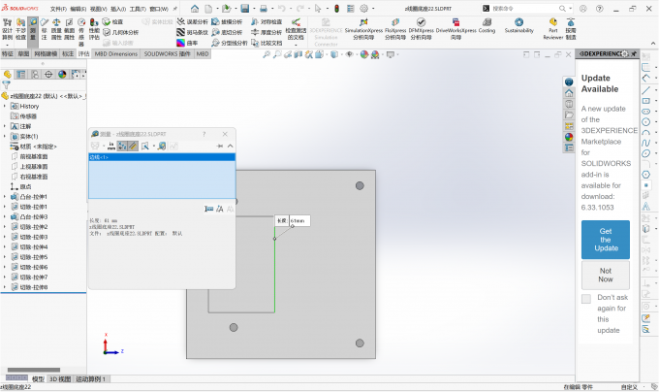Image resolution: width=659 pixels, height=392 pixels.
Task: Launch SimulationXpress analysis wizard
Action: pyautogui.click(x=363, y=29)
